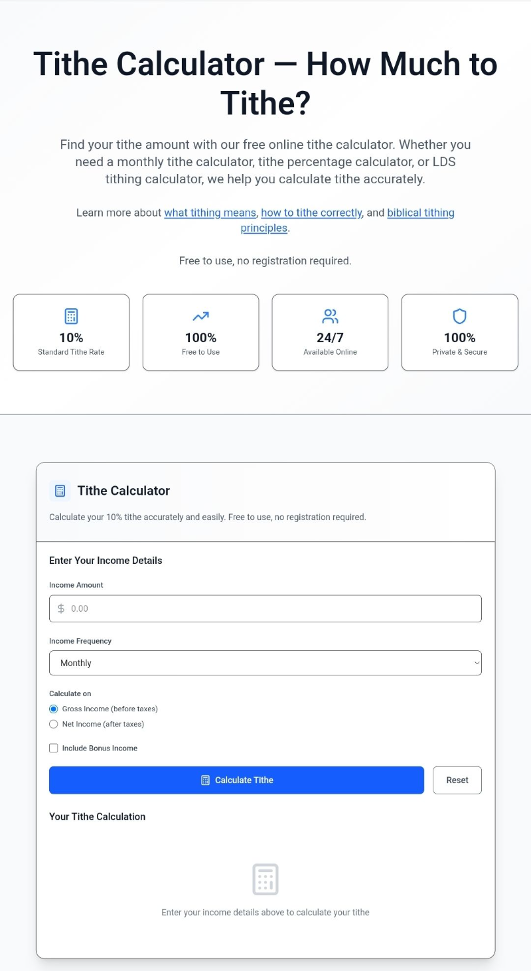531x971 pixels.
Task: Open the 'what tithing means' link
Action: [210, 213]
